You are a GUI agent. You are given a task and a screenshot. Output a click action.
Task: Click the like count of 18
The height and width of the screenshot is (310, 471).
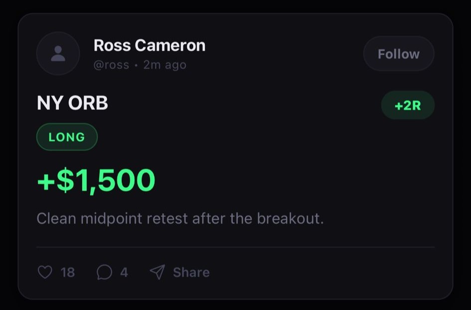(x=67, y=272)
